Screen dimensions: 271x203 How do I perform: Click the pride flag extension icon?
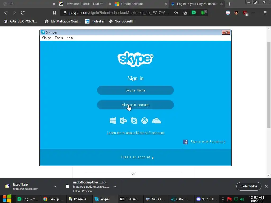tap(228, 13)
